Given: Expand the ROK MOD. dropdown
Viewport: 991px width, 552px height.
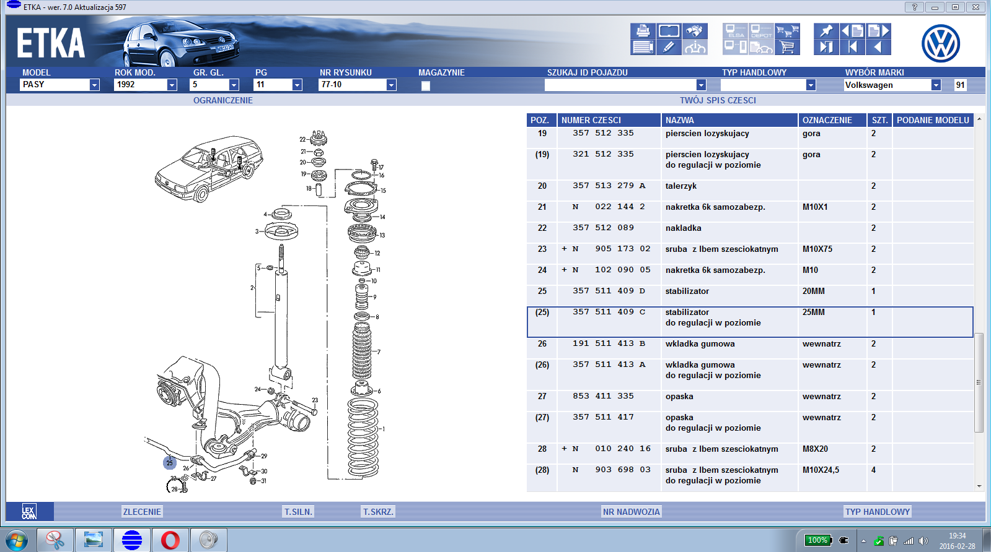Looking at the screenshot, I should tap(172, 85).
